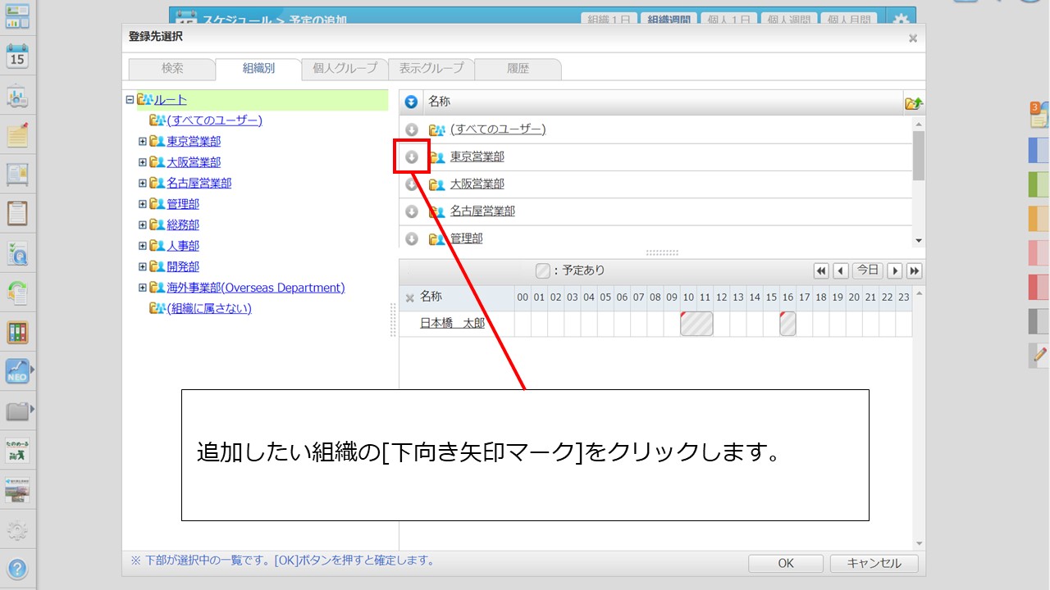Viewport: 1050px width, 590px height.
Task: Switch to the 個人グループ tab
Action: click(345, 69)
